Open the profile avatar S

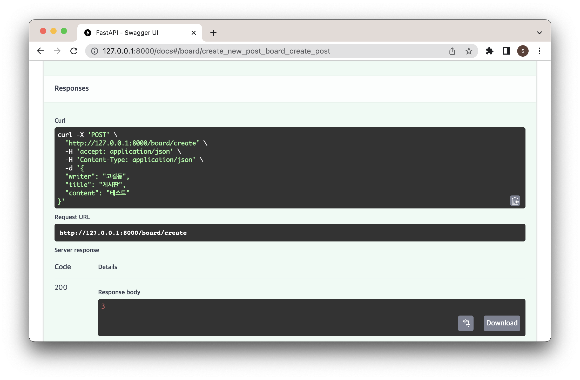pyautogui.click(x=523, y=51)
